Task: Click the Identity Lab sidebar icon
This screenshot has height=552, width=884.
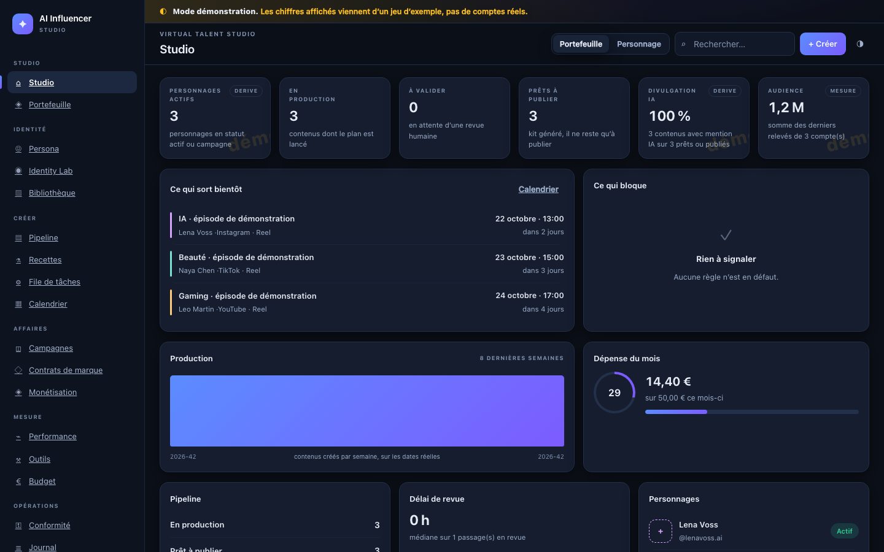Action: click(18, 171)
